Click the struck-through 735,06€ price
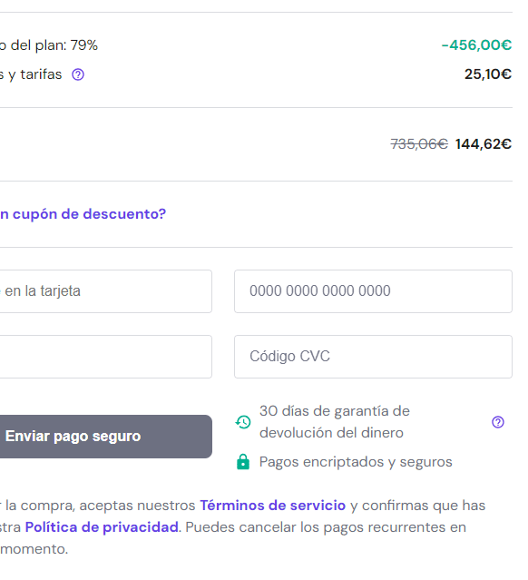 (x=419, y=144)
